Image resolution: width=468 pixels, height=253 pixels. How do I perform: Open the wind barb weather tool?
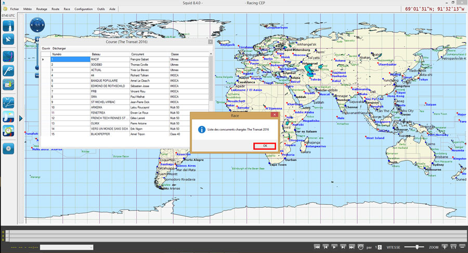(8, 71)
